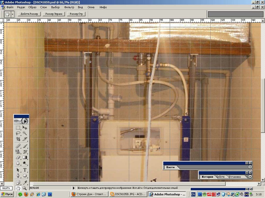The image size is (265, 198).
Task: Open the Пуск start button
Action: point(7,194)
